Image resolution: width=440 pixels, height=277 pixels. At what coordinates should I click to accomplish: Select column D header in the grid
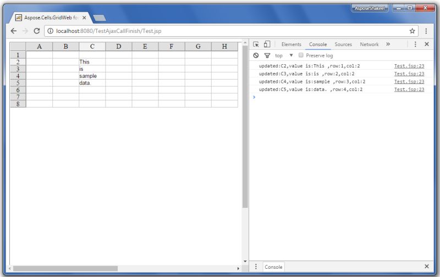pyautogui.click(x=119, y=47)
